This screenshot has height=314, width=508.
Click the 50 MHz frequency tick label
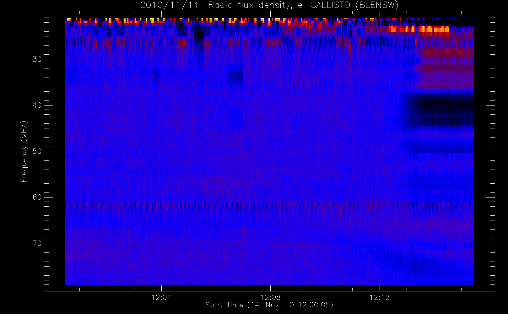coord(37,151)
